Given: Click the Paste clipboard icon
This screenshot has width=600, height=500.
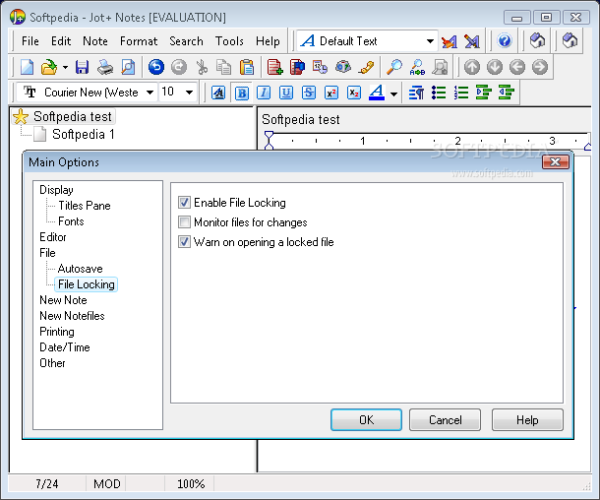Looking at the screenshot, I should coord(247,67).
